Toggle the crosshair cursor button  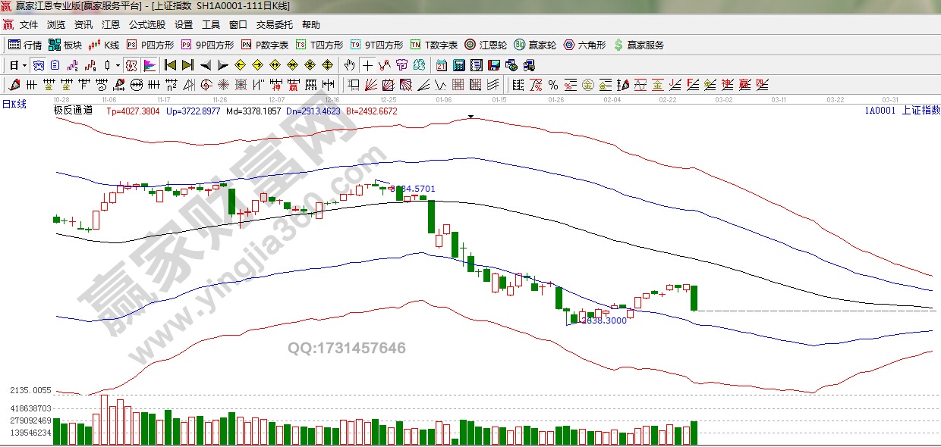tap(367, 65)
